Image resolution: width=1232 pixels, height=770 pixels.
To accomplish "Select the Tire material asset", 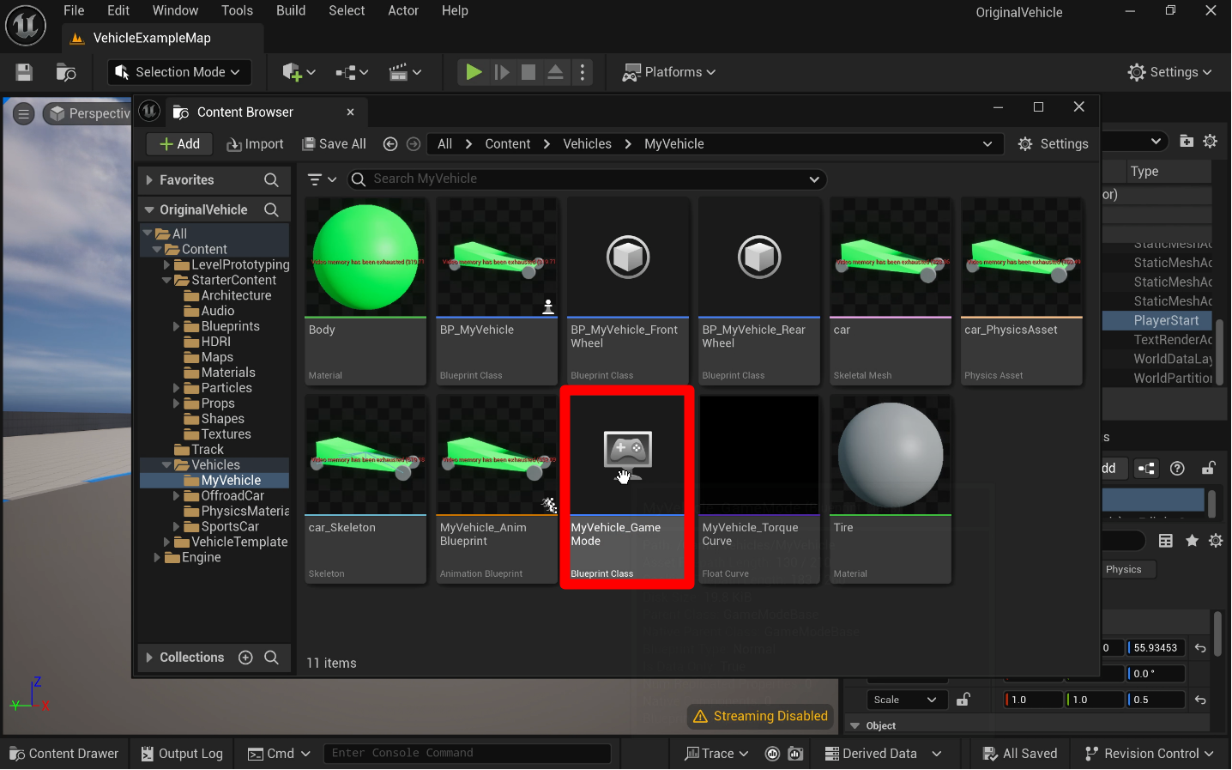I will click(x=891, y=489).
